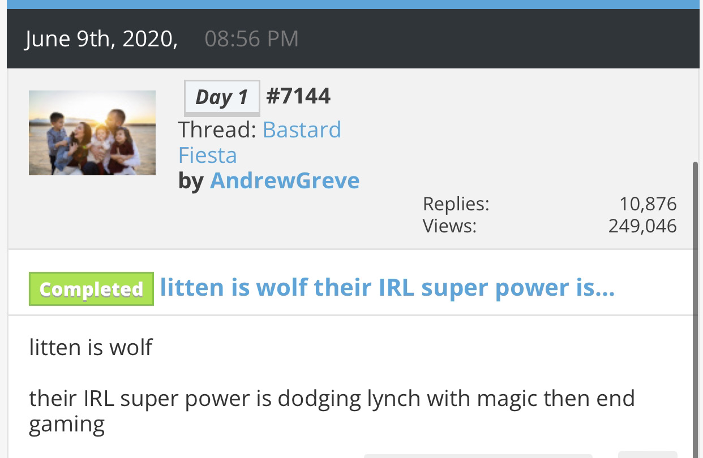Click the 08:56 PM timestamp
703x458 pixels.
(251, 39)
